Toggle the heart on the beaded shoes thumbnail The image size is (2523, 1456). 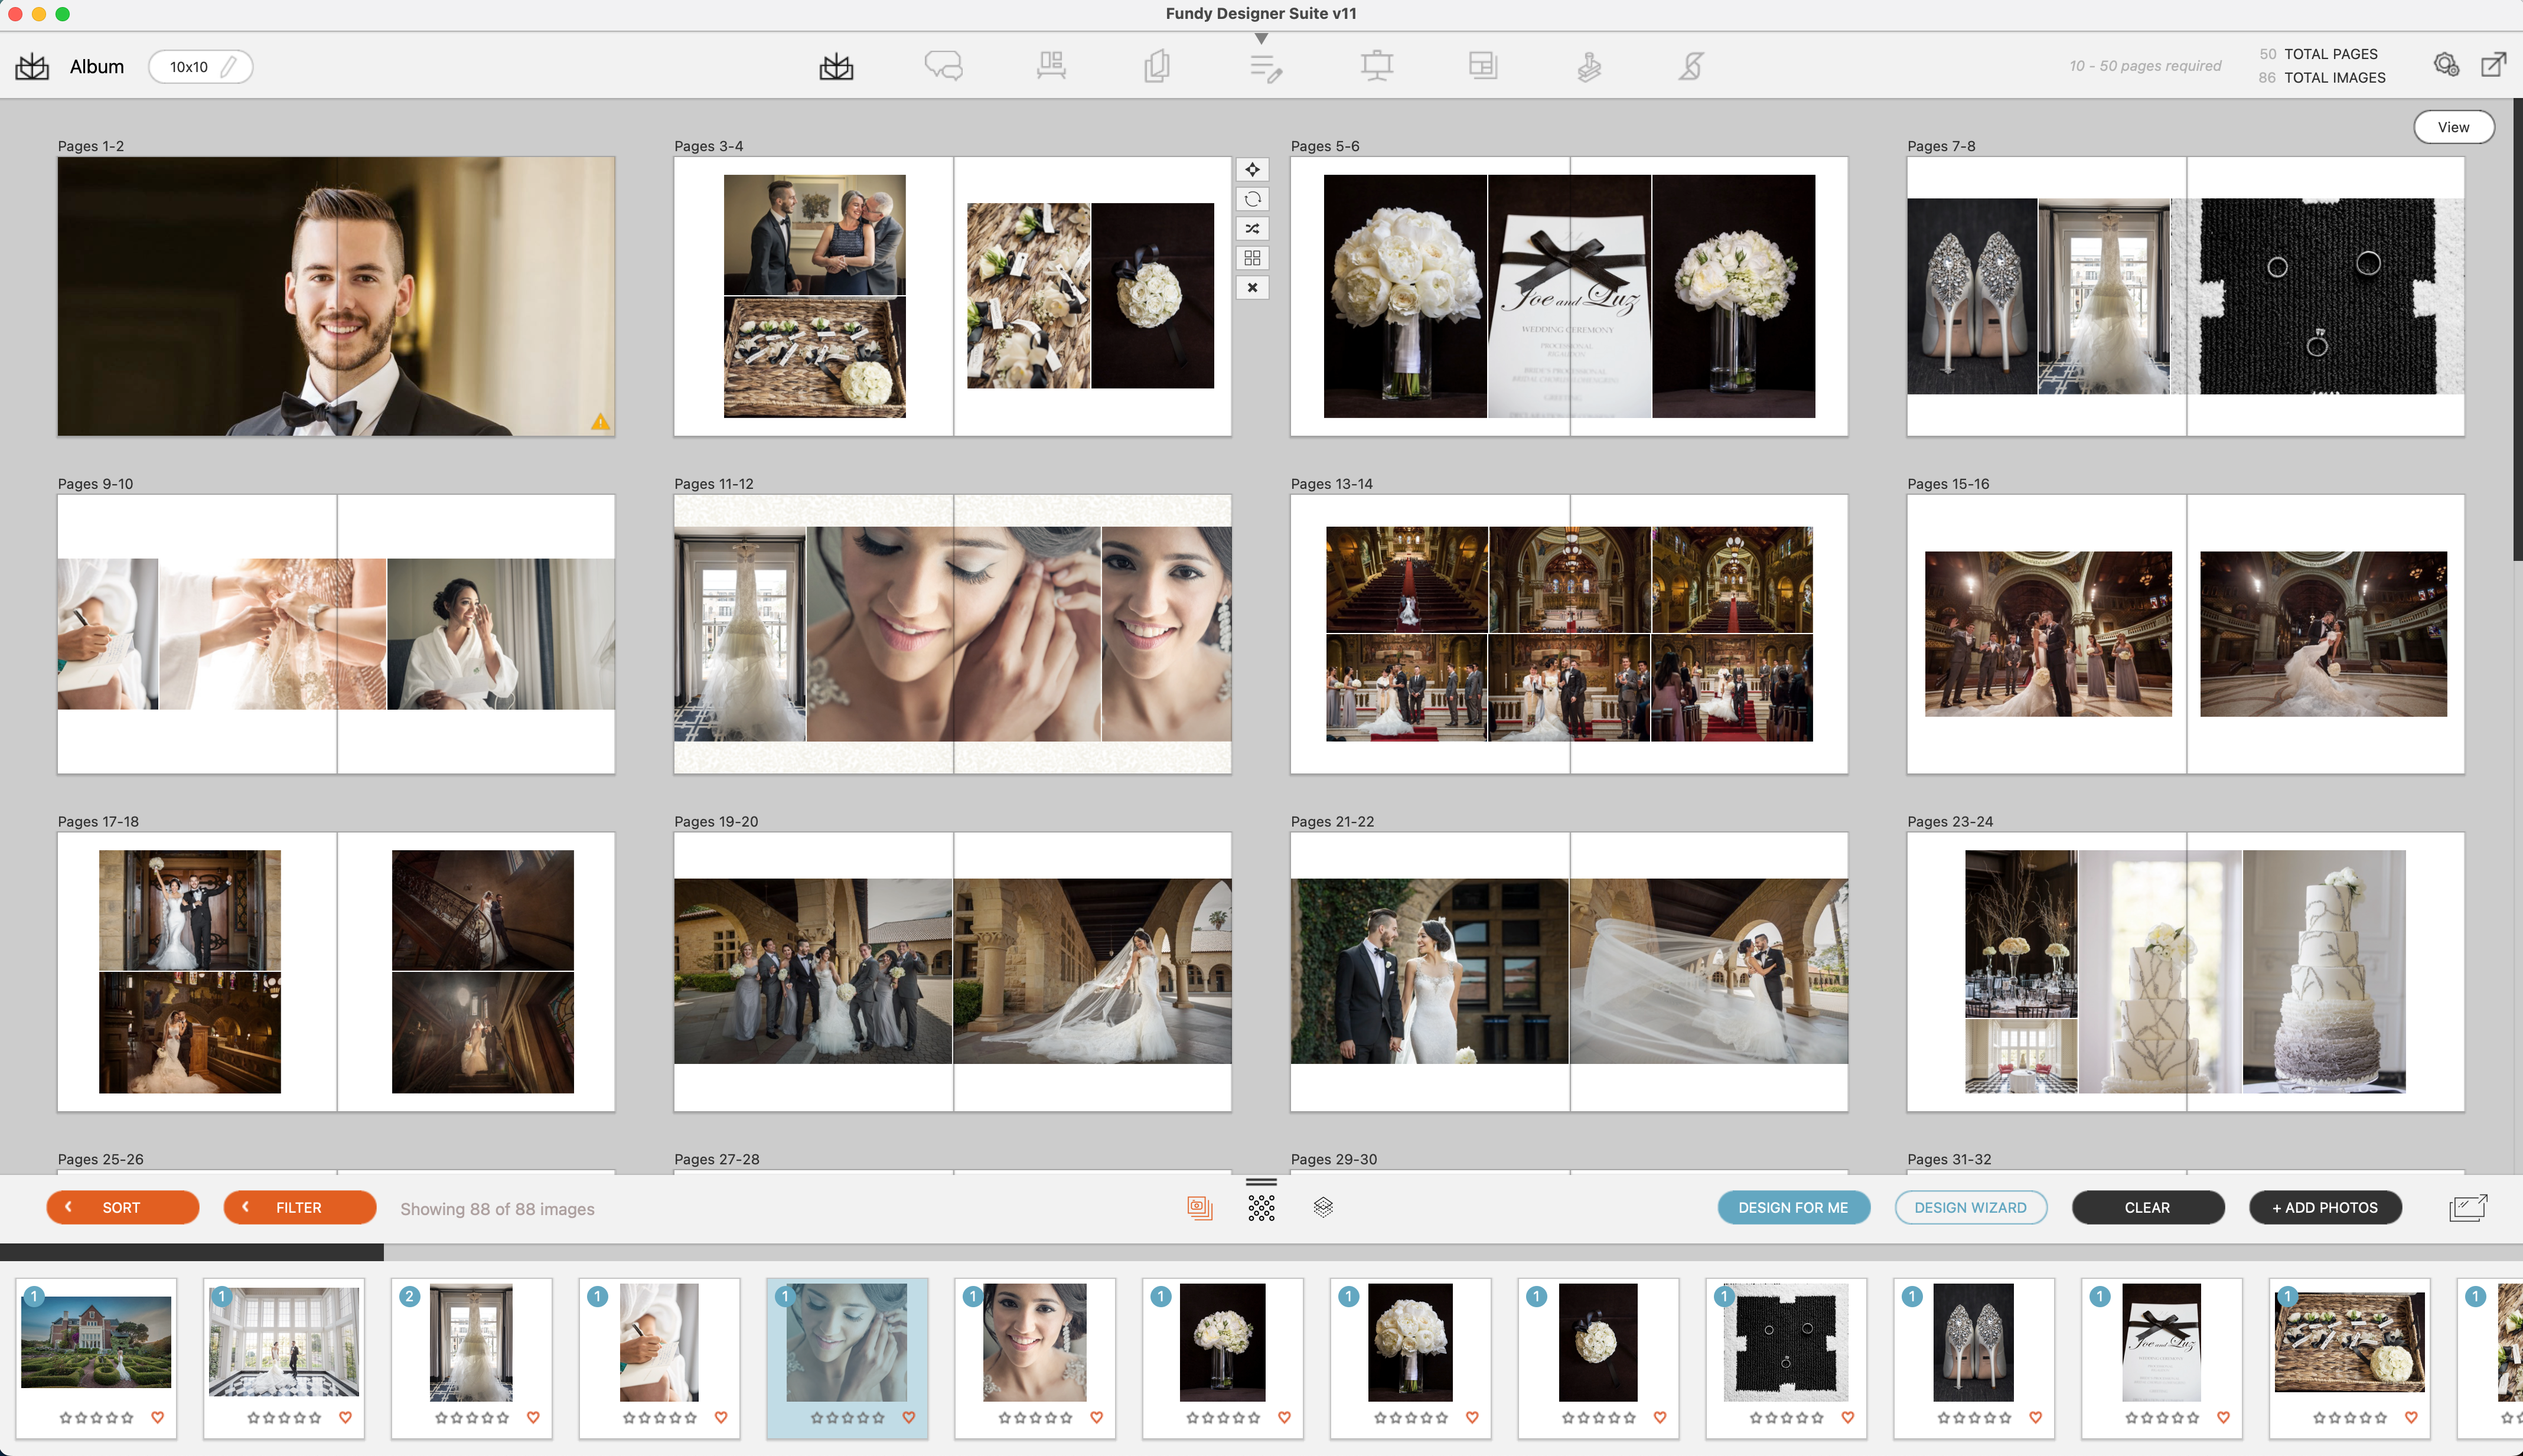tap(2035, 1417)
